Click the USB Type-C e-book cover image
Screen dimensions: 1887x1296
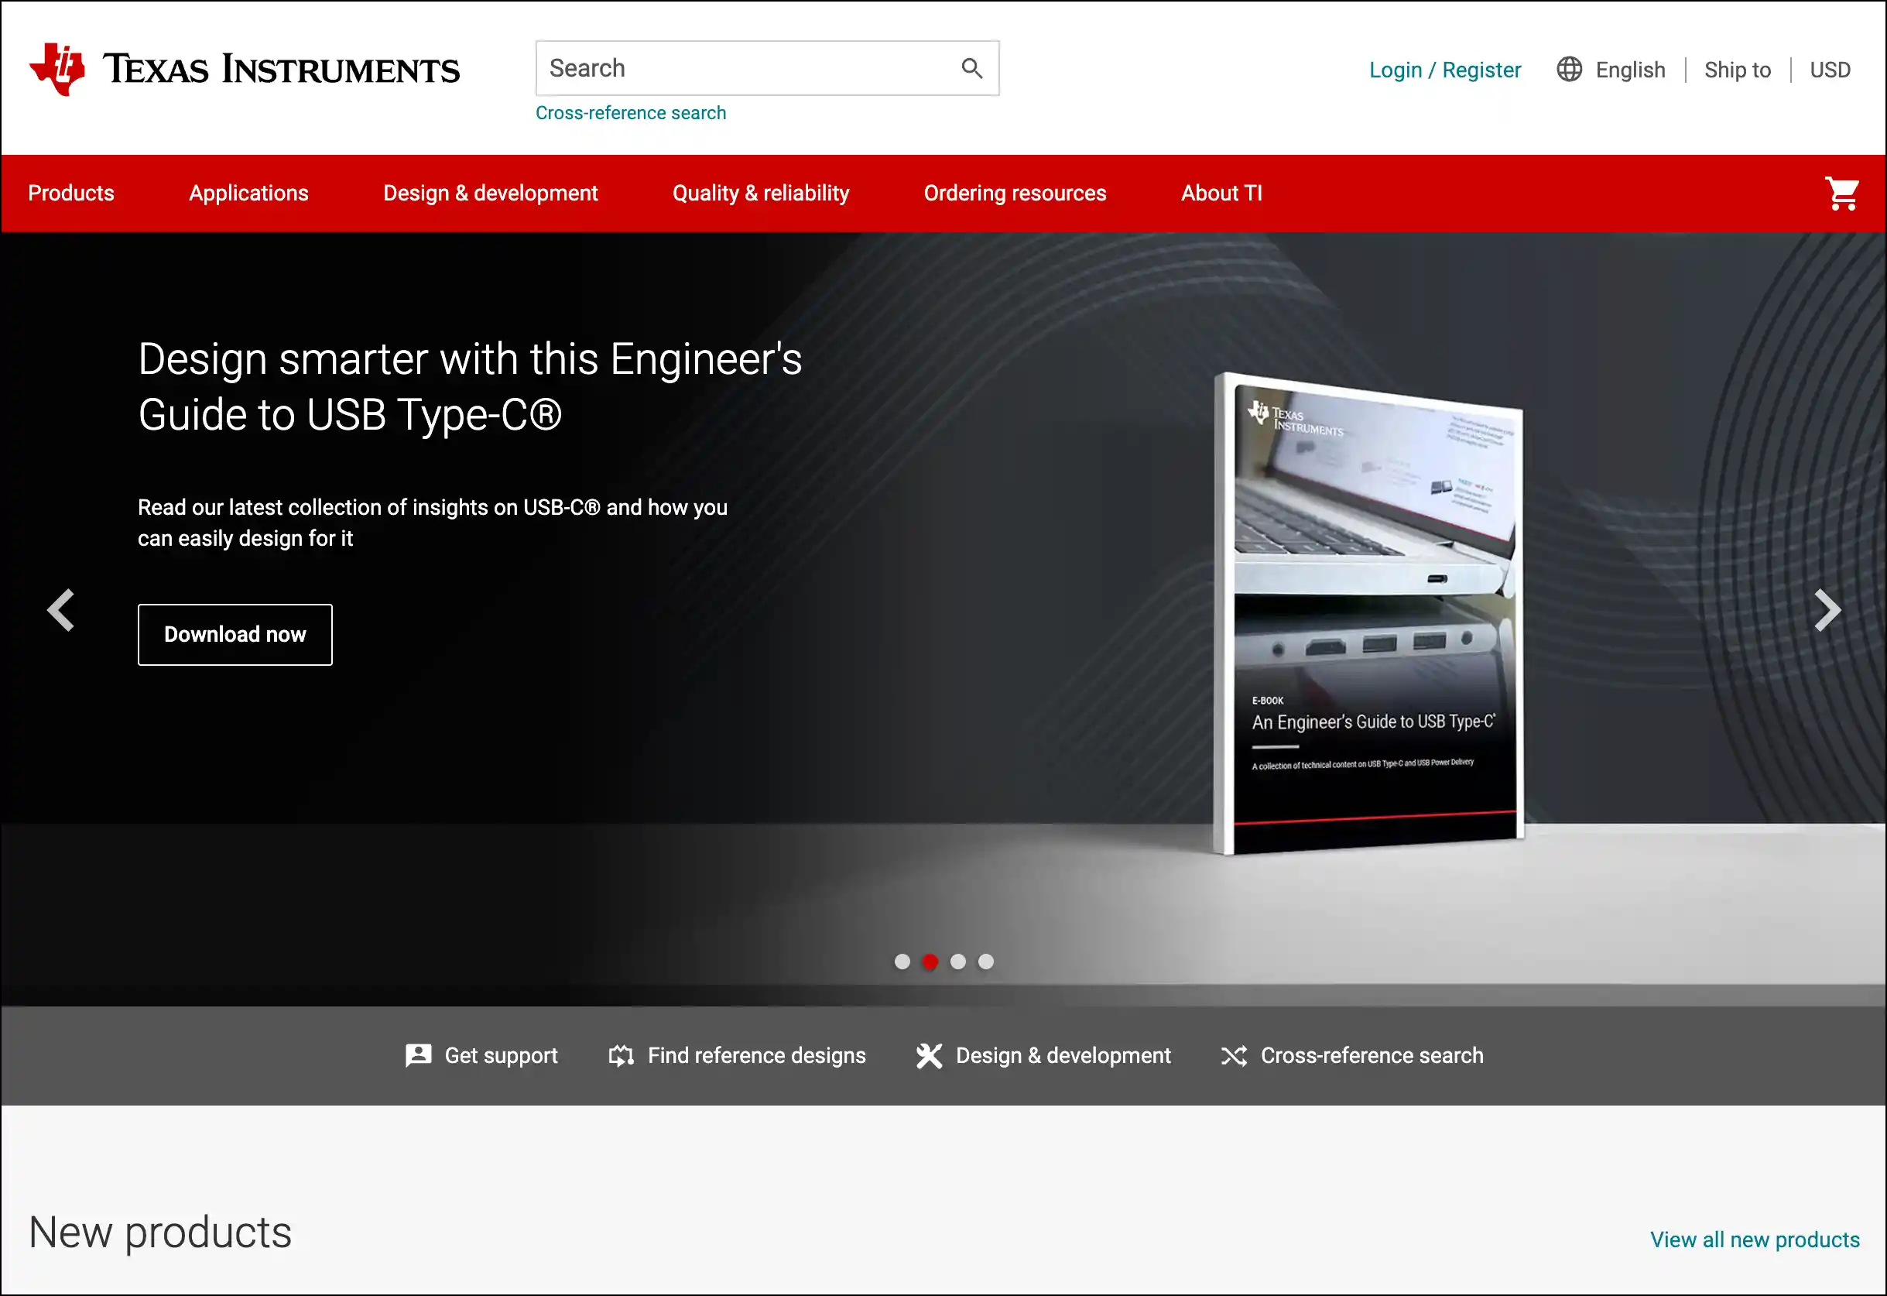1368,614
